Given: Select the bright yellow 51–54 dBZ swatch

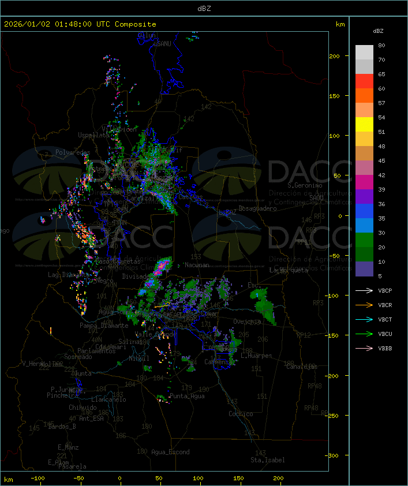Looking at the screenshot, I should click(364, 124).
